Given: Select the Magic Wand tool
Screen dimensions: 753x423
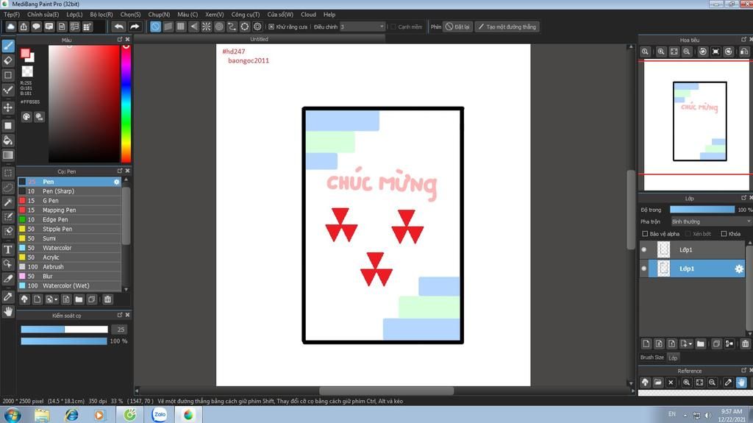Looking at the screenshot, I should (x=8, y=202).
